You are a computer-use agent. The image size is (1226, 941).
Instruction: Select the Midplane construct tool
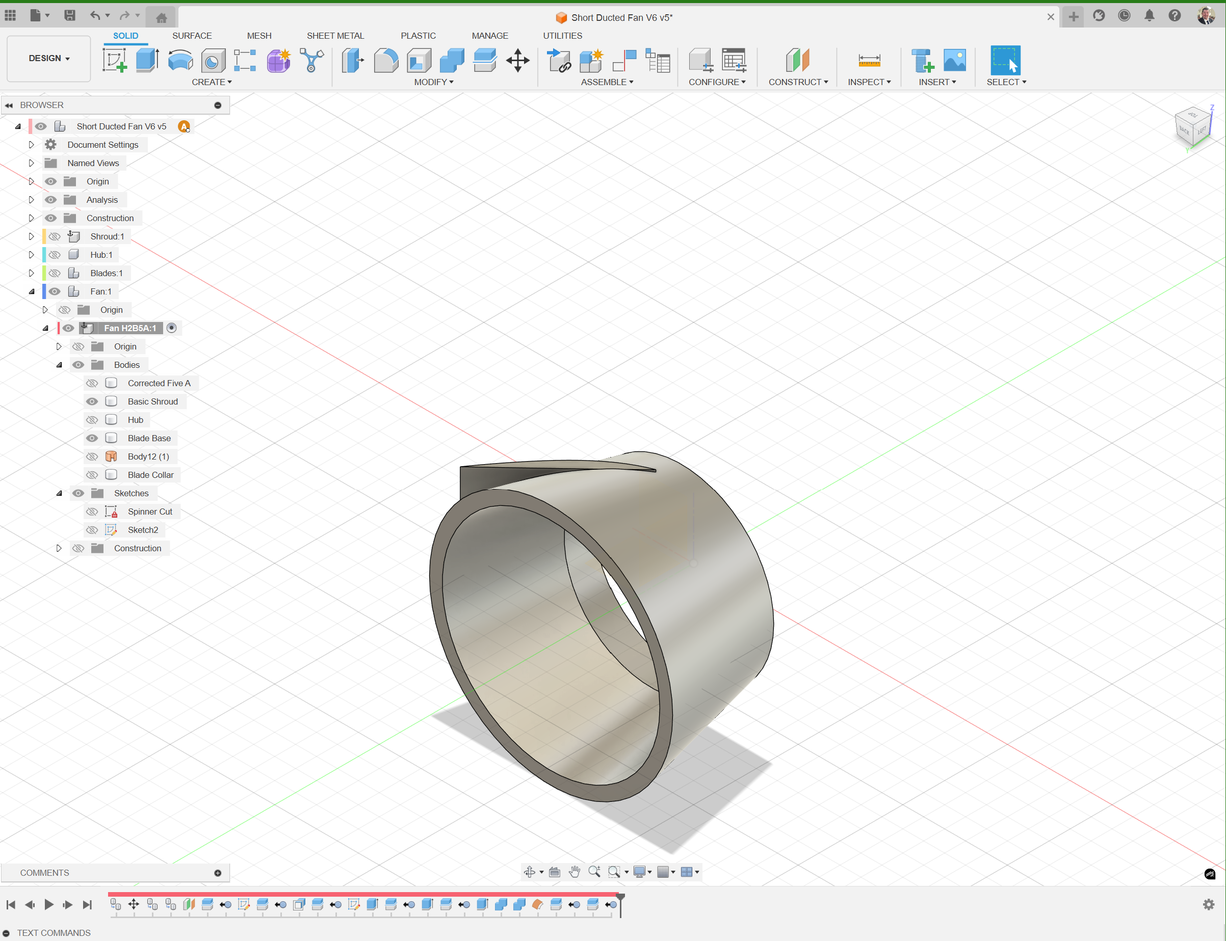pos(798,60)
